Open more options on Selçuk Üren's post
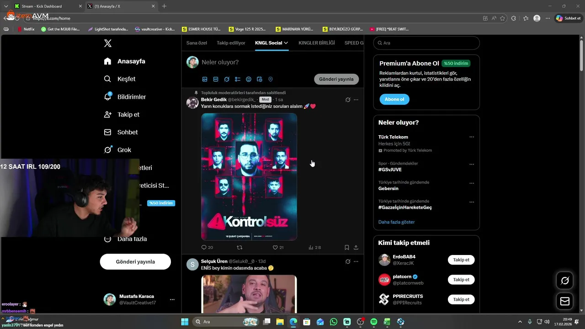This screenshot has width=585, height=329. tap(356, 261)
